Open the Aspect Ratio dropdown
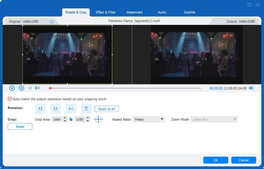The width and height of the screenshot is (264, 169). (149, 119)
